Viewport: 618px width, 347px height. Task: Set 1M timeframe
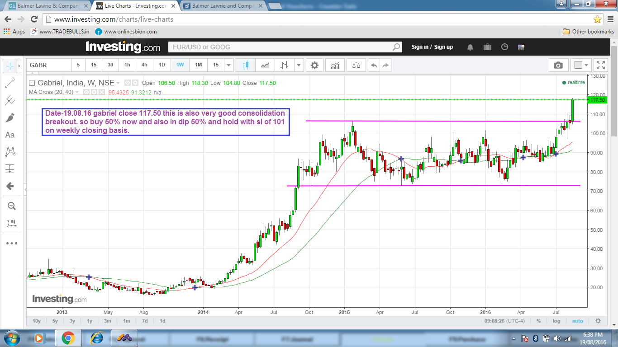coord(198,65)
